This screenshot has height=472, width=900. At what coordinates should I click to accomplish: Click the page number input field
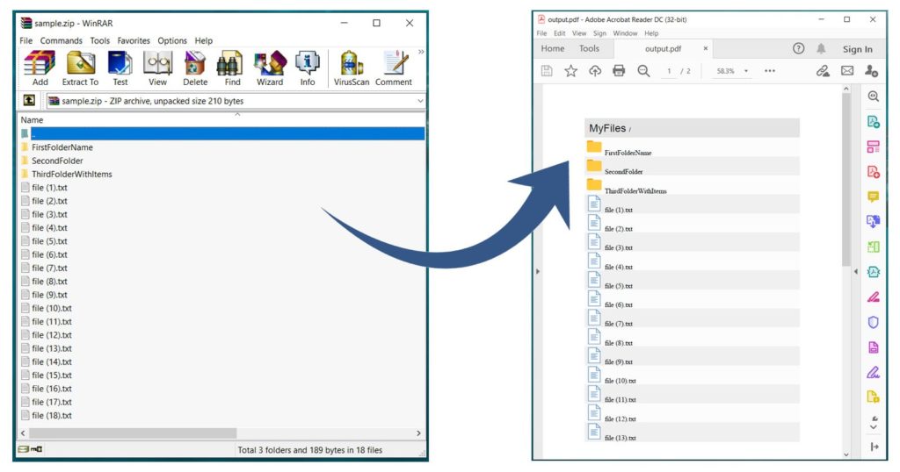[x=670, y=71]
